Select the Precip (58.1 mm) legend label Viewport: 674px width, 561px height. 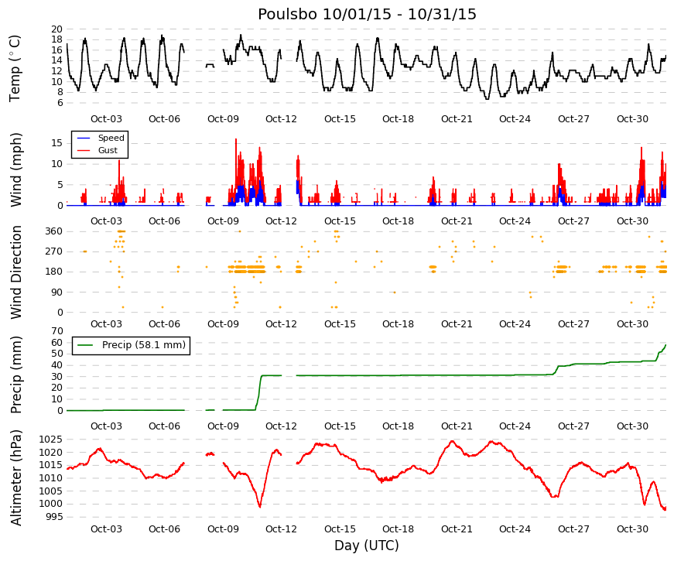144,345
